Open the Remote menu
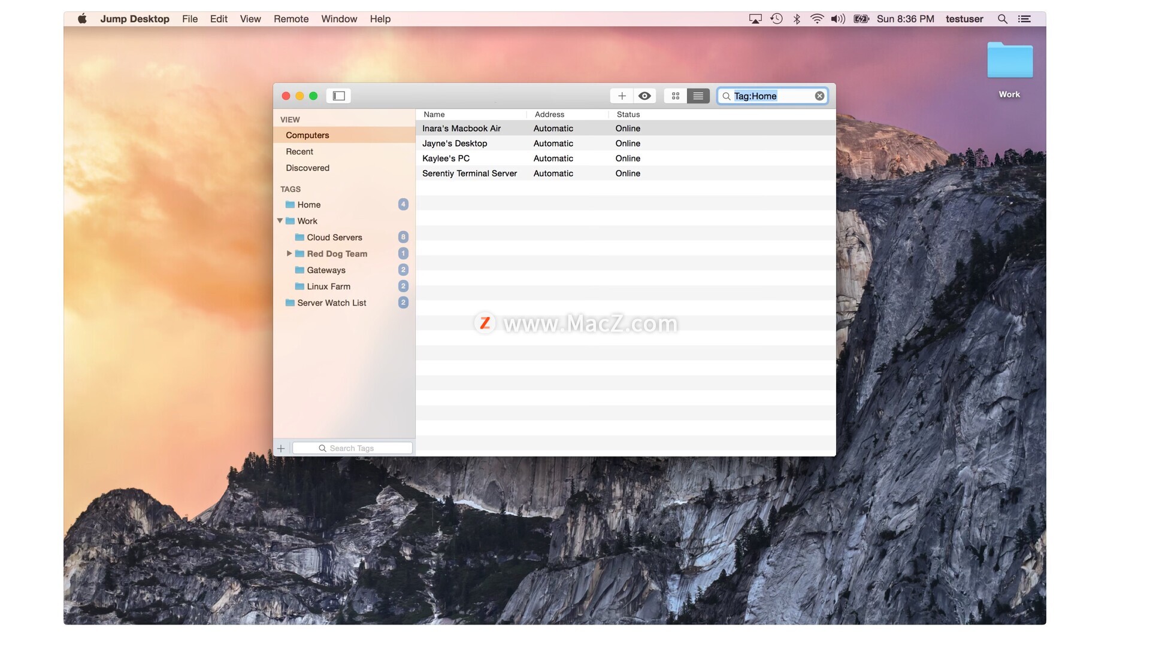Viewport: 1150px width, 646px height. pos(291,19)
